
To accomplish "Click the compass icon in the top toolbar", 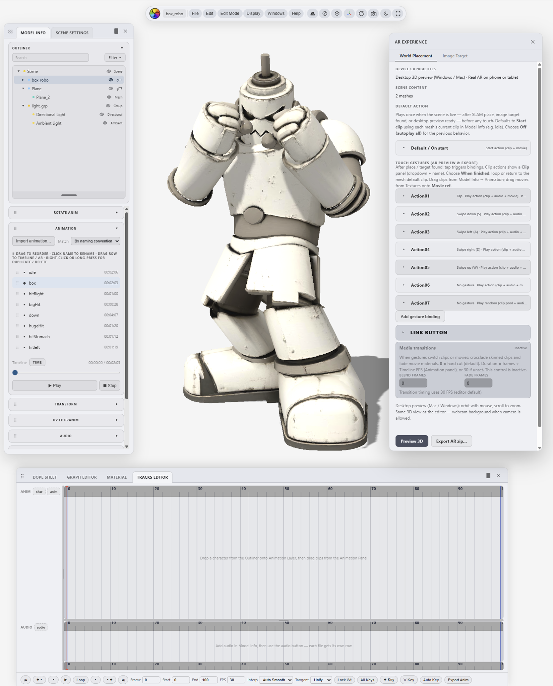I will [x=325, y=14].
